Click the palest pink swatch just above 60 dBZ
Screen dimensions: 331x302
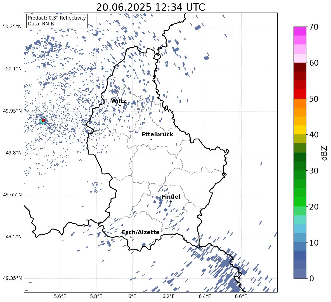[x=300, y=58]
